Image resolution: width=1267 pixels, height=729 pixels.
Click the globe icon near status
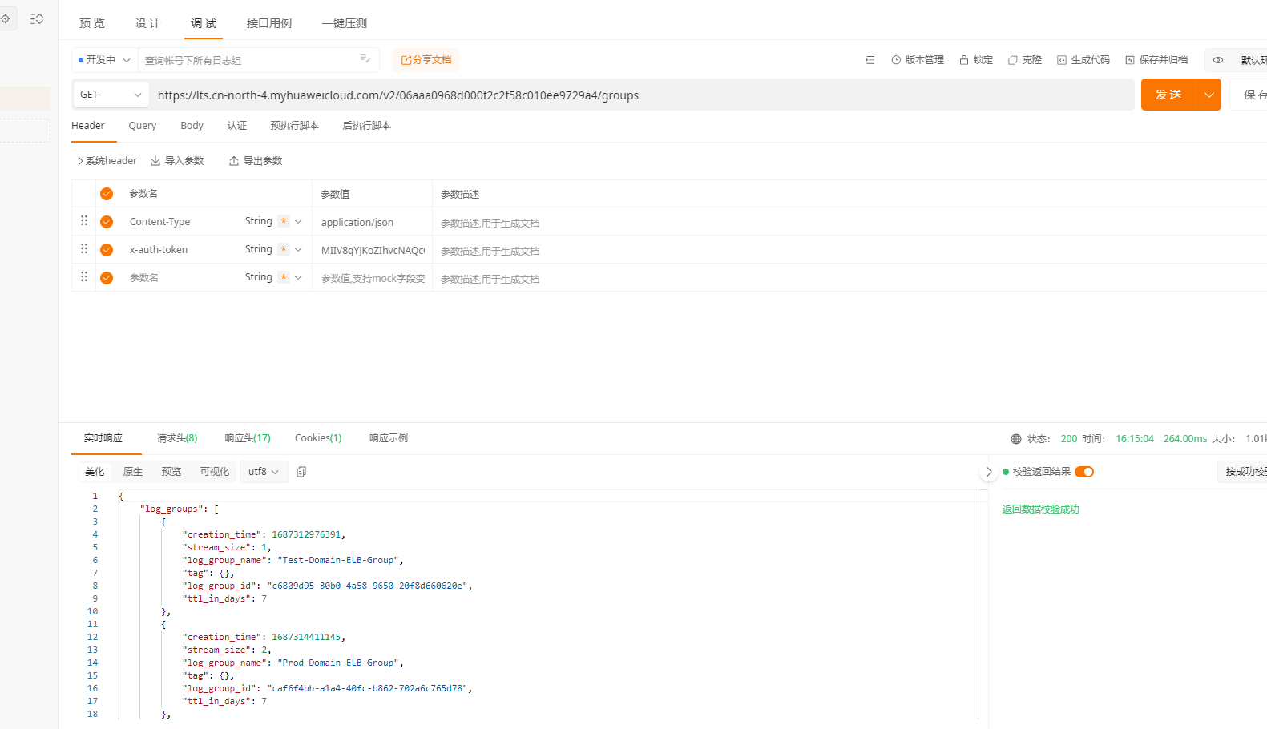[x=1016, y=439]
